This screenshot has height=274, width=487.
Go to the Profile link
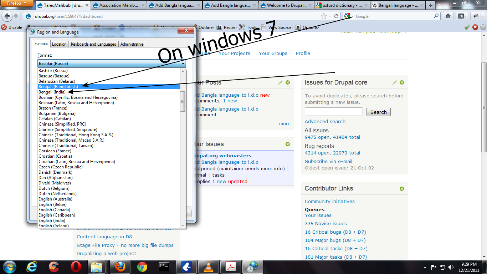tap(303, 53)
